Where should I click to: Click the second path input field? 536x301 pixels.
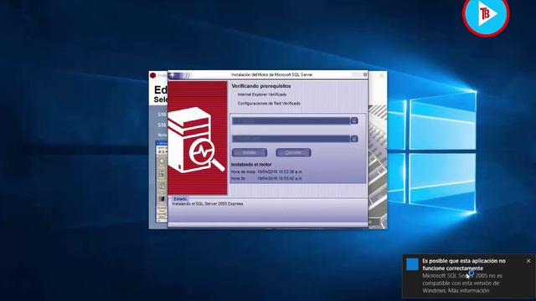click(x=291, y=139)
